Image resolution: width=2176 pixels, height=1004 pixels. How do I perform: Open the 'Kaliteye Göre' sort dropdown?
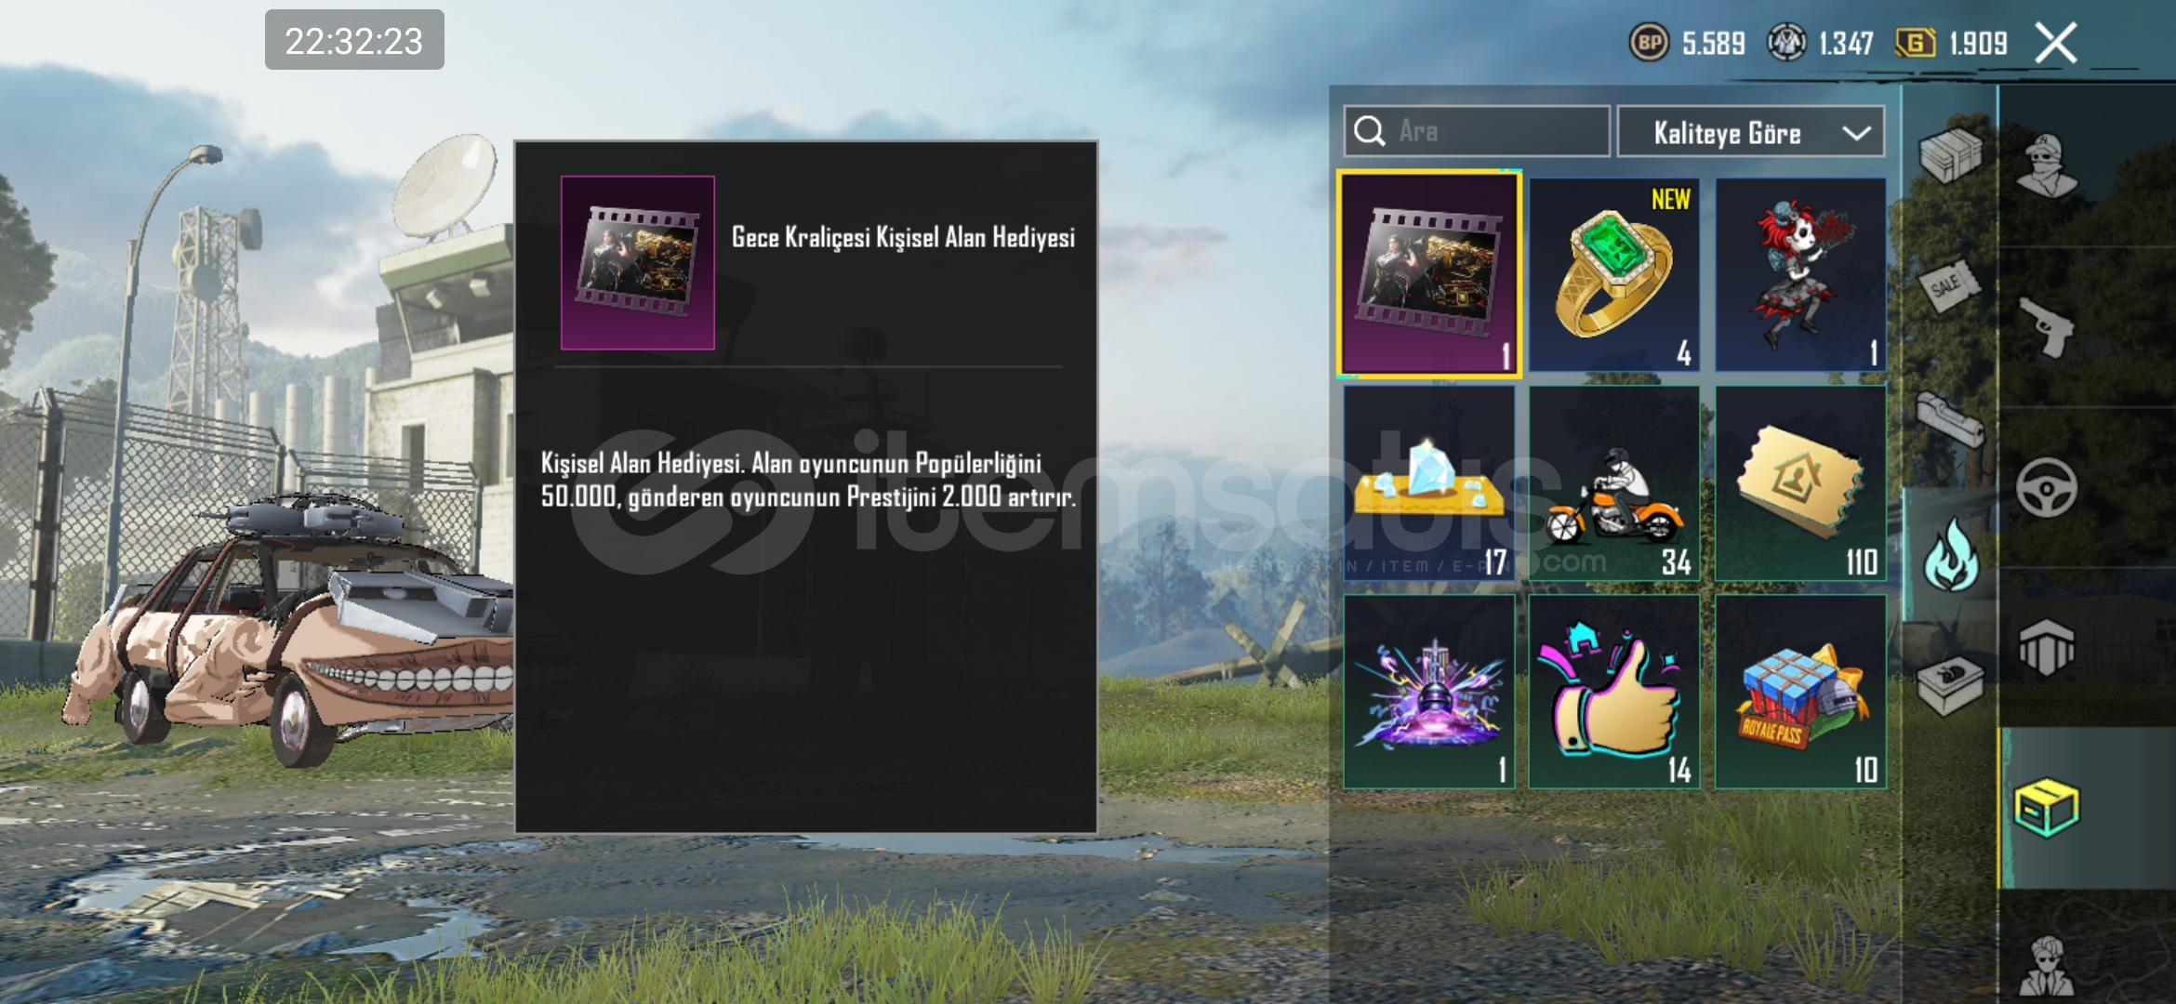[x=1751, y=132]
